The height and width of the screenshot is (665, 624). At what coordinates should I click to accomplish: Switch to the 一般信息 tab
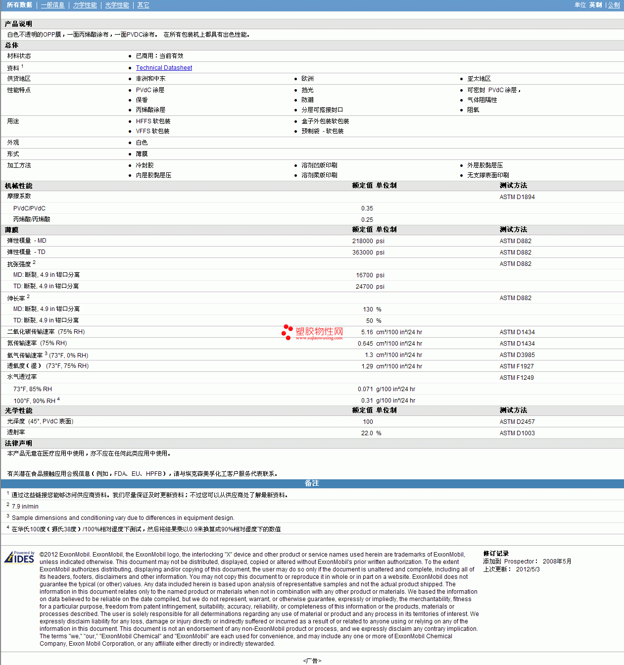pos(52,5)
